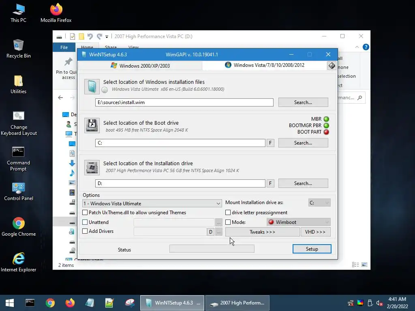
Task: Open WinNTSetup 4.6.3 taskbar button
Action: point(172,303)
